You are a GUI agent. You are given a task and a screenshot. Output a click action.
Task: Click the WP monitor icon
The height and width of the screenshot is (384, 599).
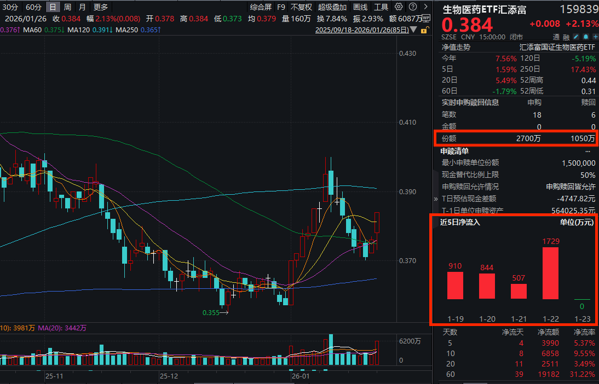[427, 18]
